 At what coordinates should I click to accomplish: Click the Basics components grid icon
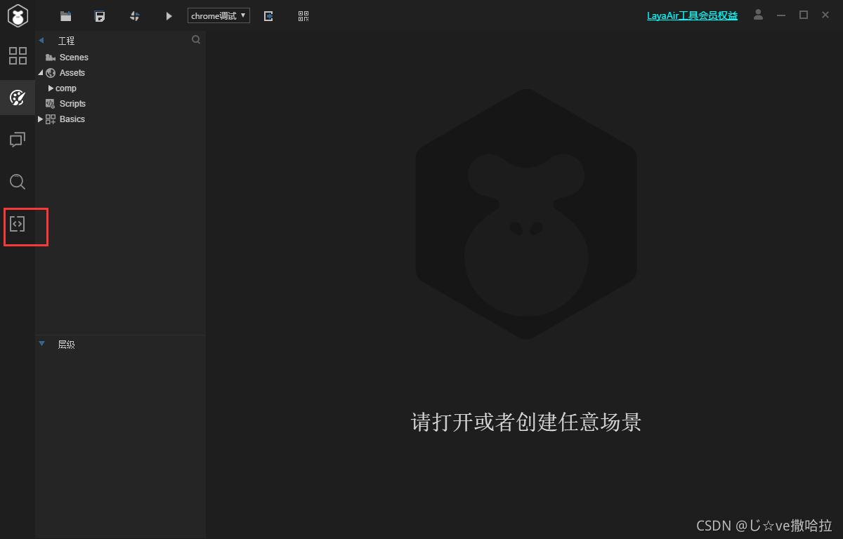(x=51, y=119)
